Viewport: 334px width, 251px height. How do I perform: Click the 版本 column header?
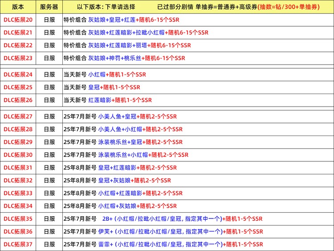click(18, 7)
